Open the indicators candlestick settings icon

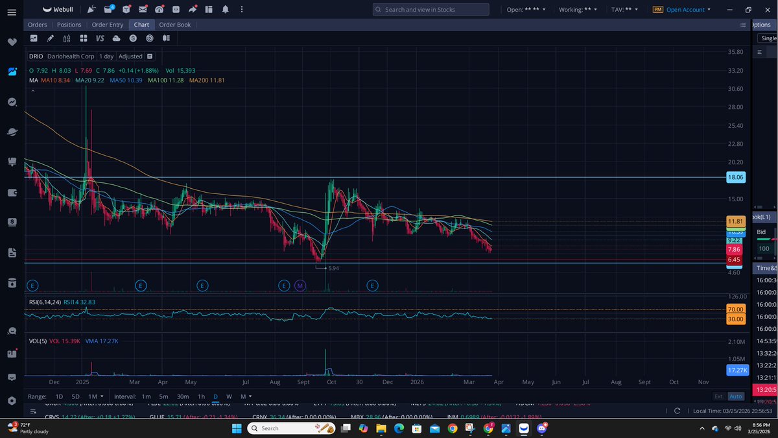tap(66, 38)
